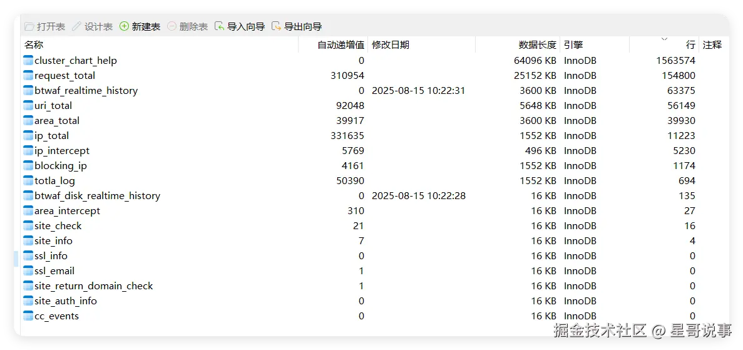
Task: Click the date 2025-08-15 10:22:31
Action: (x=418, y=91)
